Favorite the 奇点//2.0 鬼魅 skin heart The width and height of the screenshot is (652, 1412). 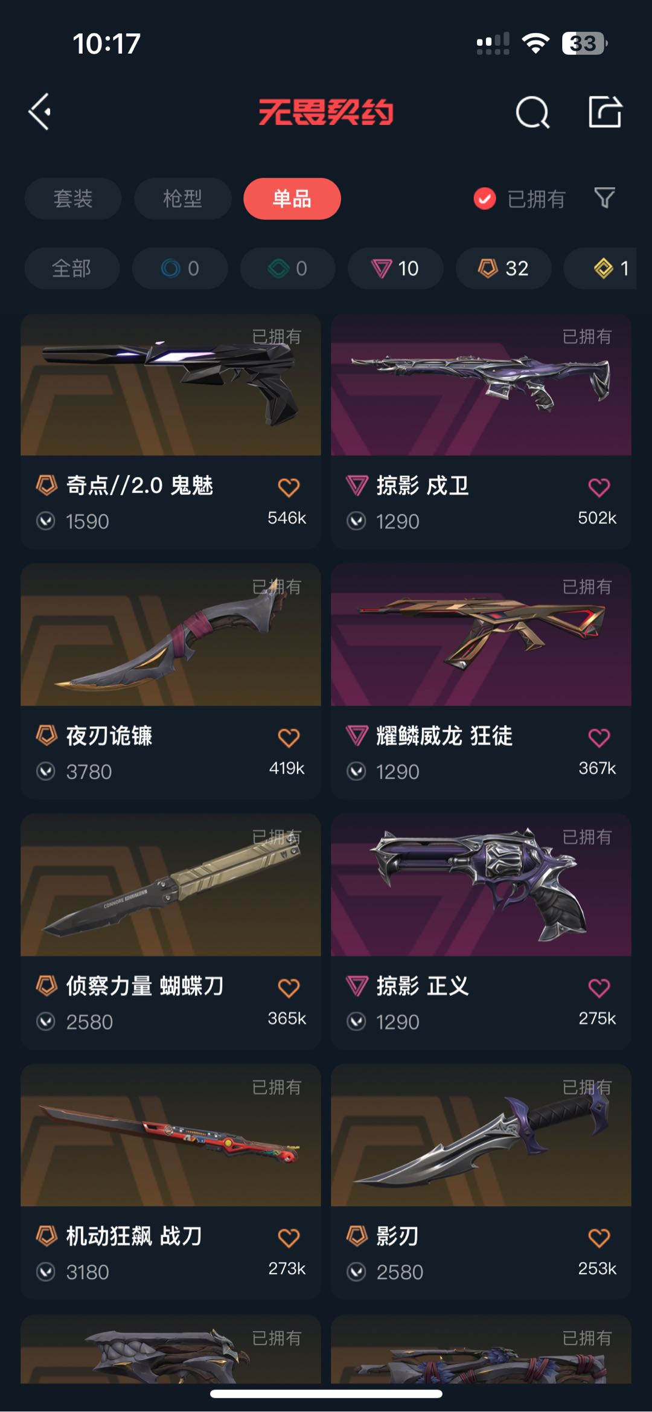click(289, 487)
